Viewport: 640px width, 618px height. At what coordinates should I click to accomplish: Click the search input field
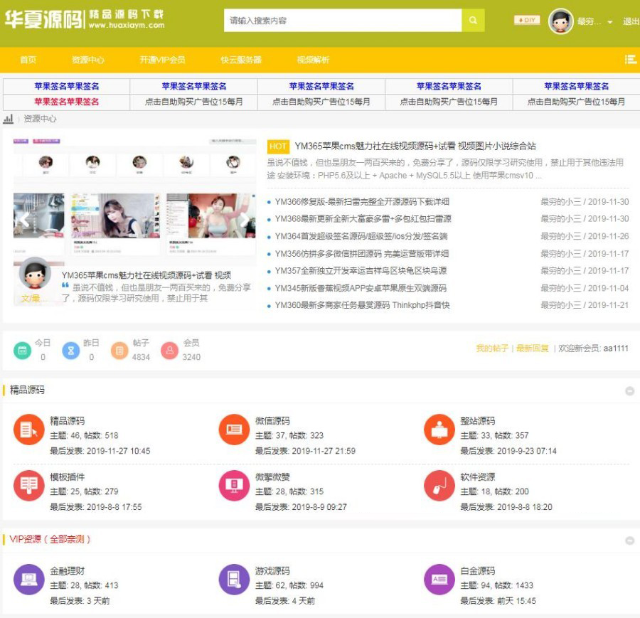click(343, 21)
